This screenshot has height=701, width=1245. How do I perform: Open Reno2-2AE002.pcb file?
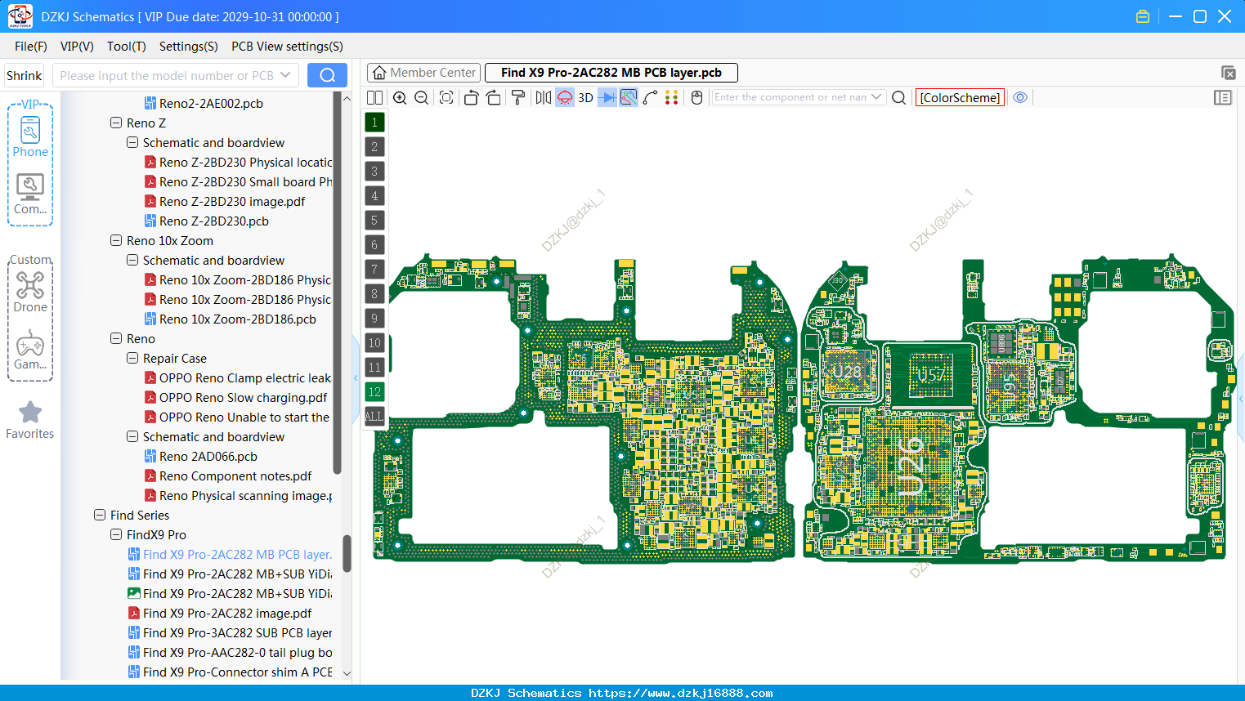click(x=211, y=103)
